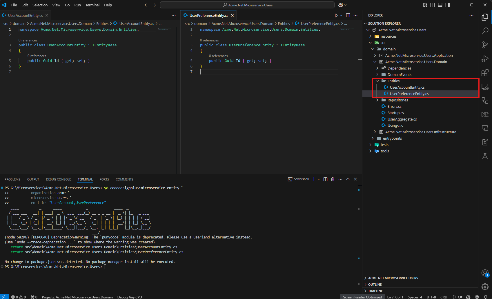The image size is (492, 299).
Task: Open the Manage gear icon
Action: pos(485,287)
